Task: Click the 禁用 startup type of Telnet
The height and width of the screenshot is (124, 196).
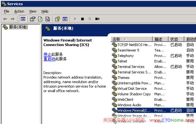Action: [x=190, y=61]
